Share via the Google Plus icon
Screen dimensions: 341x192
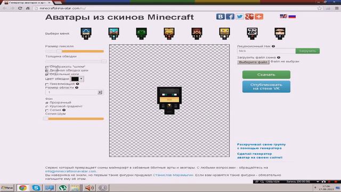[x=249, y=17]
